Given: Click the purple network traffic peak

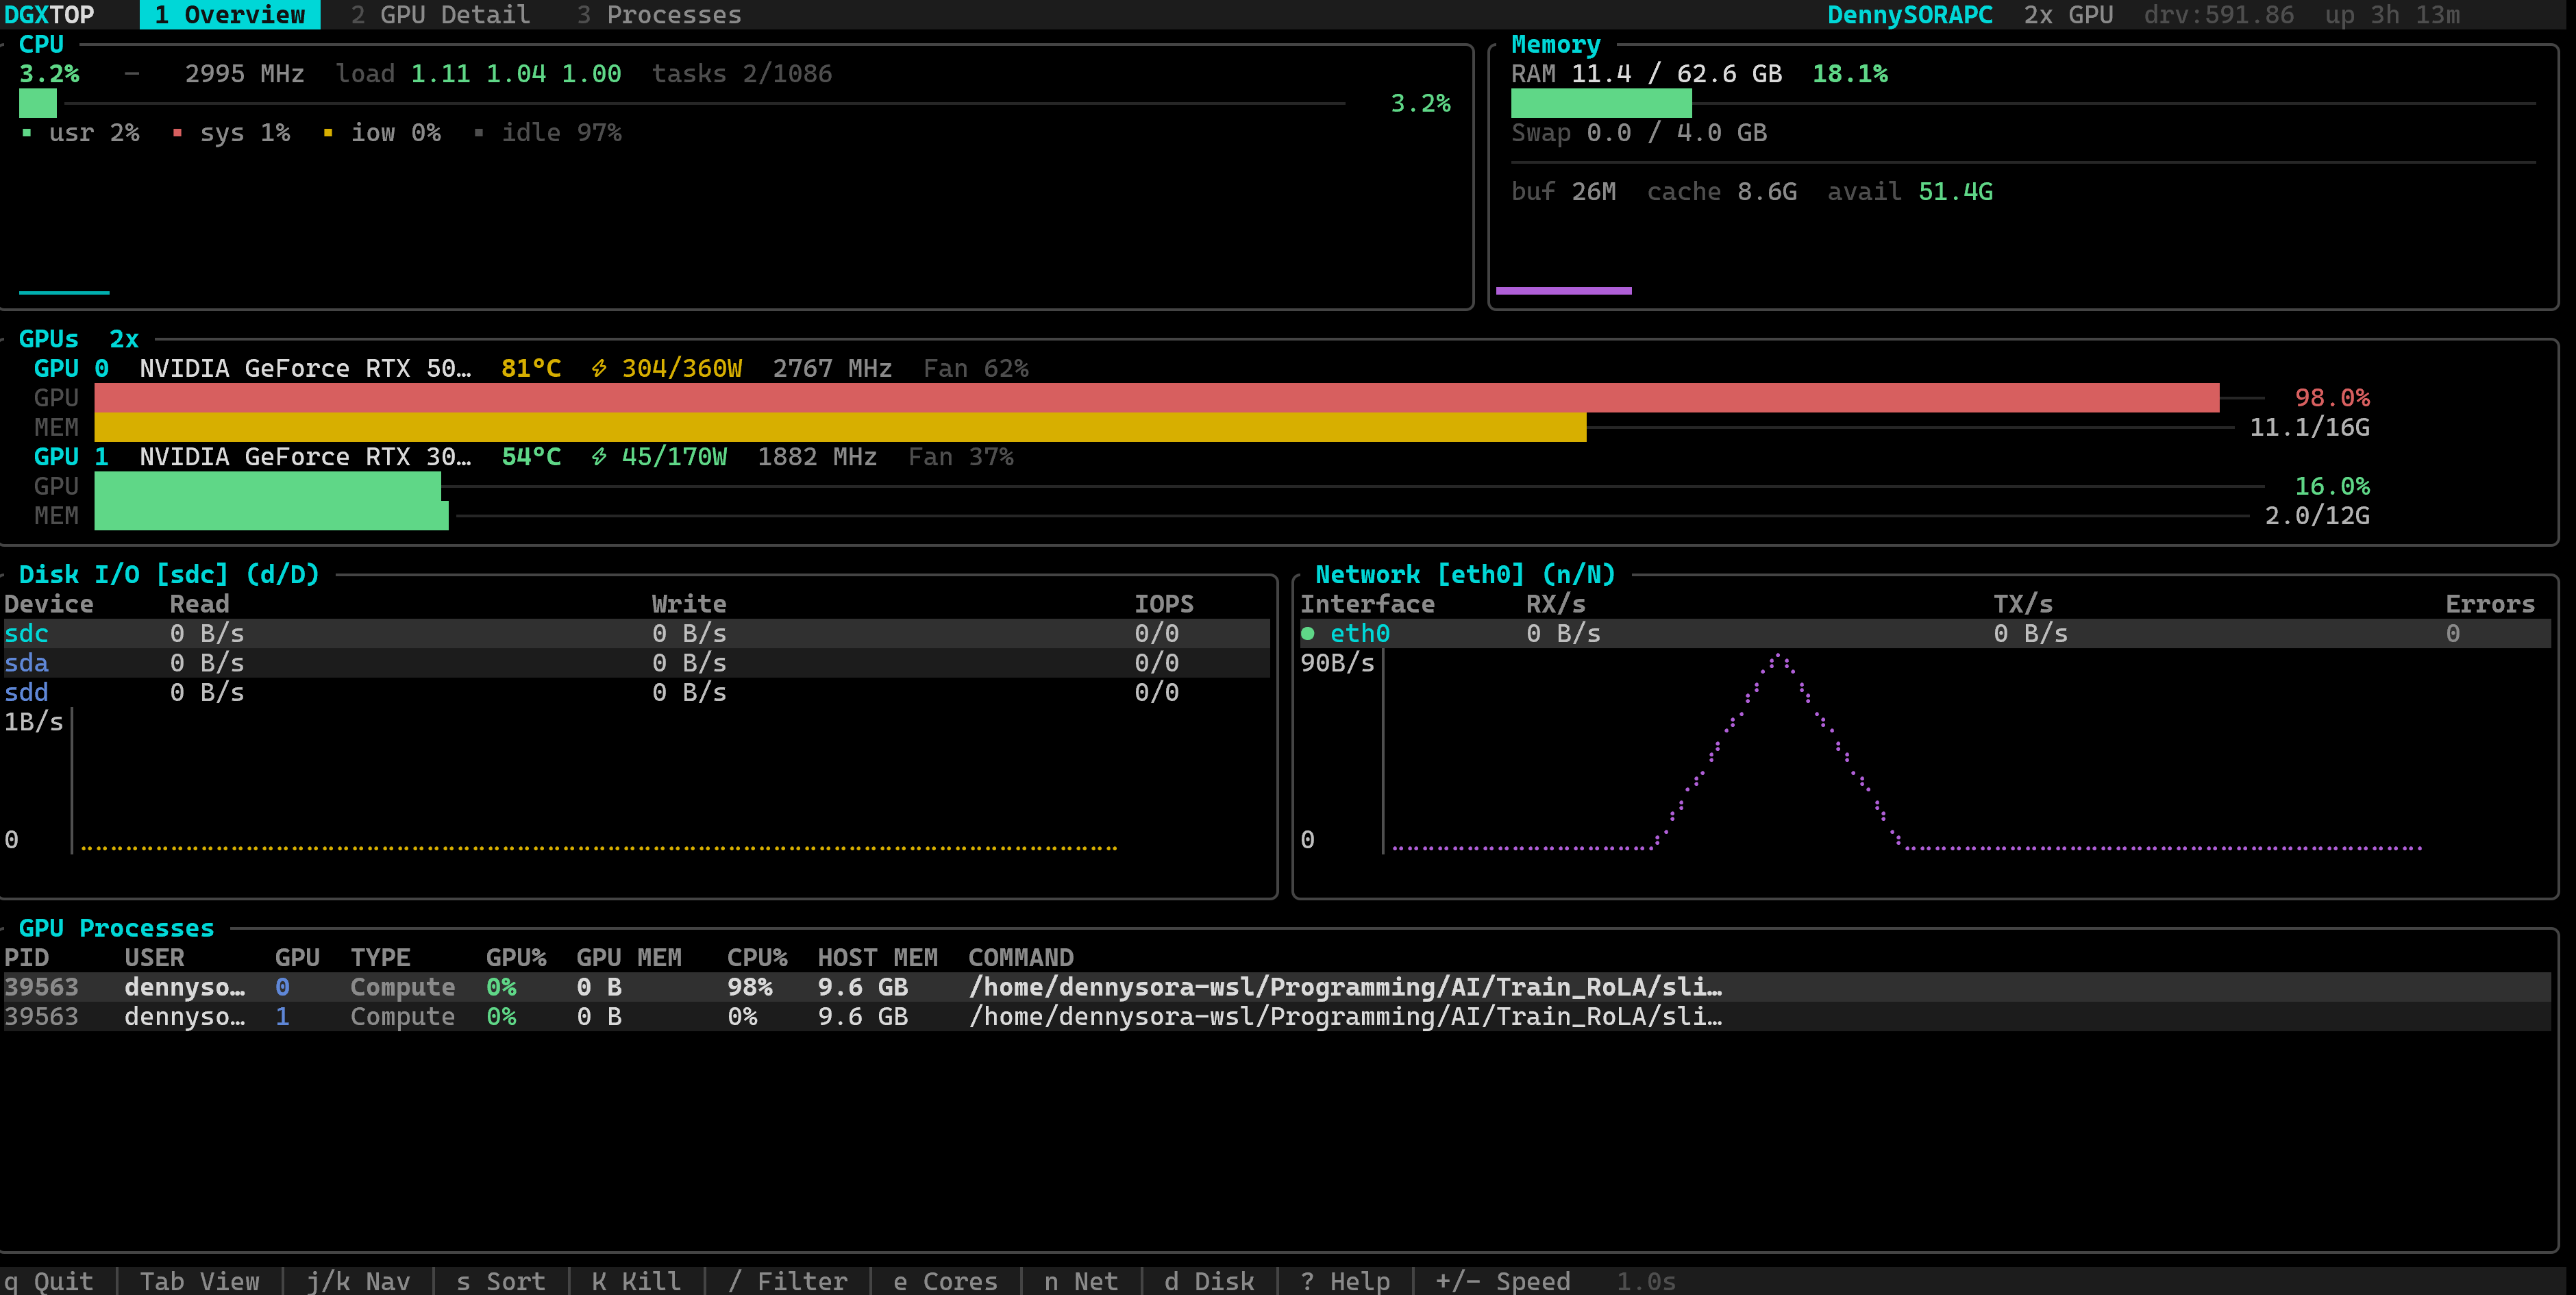Looking at the screenshot, I should pos(1778,658).
